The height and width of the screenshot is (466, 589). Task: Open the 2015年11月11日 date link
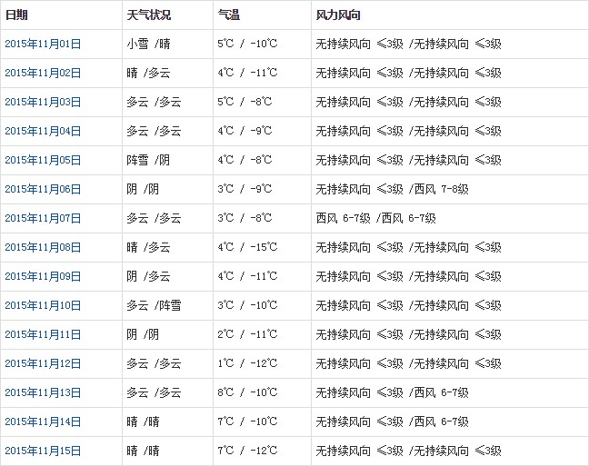coord(43,334)
